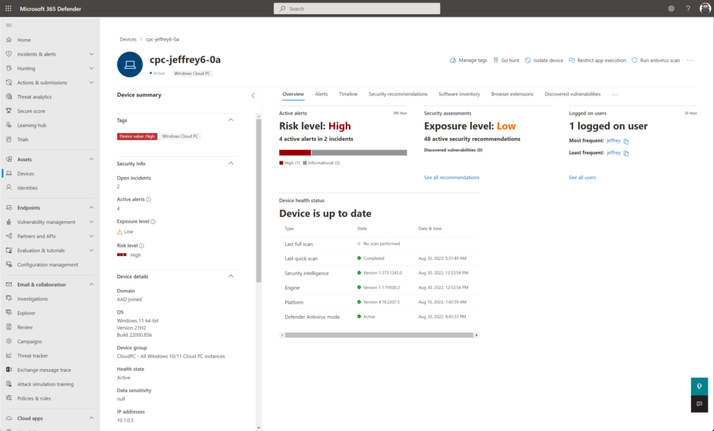This screenshot has height=431, width=714.
Task: Open the app launcher waffle icon
Action: pyautogui.click(x=8, y=8)
